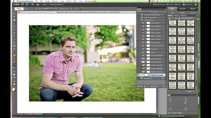Viewport: 211px width, 118px height.
Task: Hide the Brighten Shadows layer
Action: coord(138,72)
